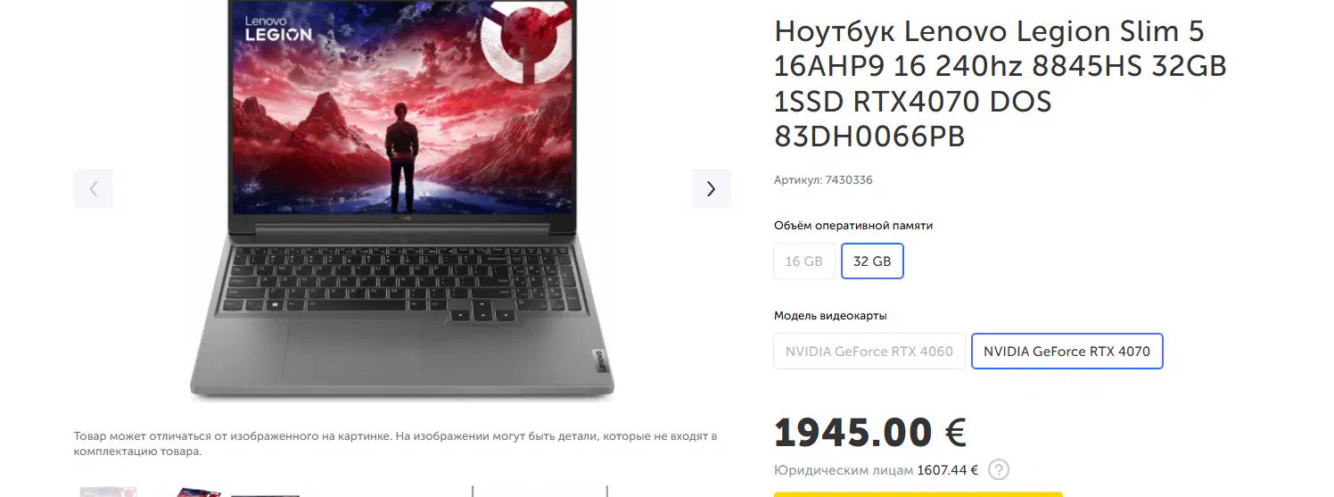Select the 32 GB memory option
This screenshot has width=1334, height=497.
[x=872, y=261]
